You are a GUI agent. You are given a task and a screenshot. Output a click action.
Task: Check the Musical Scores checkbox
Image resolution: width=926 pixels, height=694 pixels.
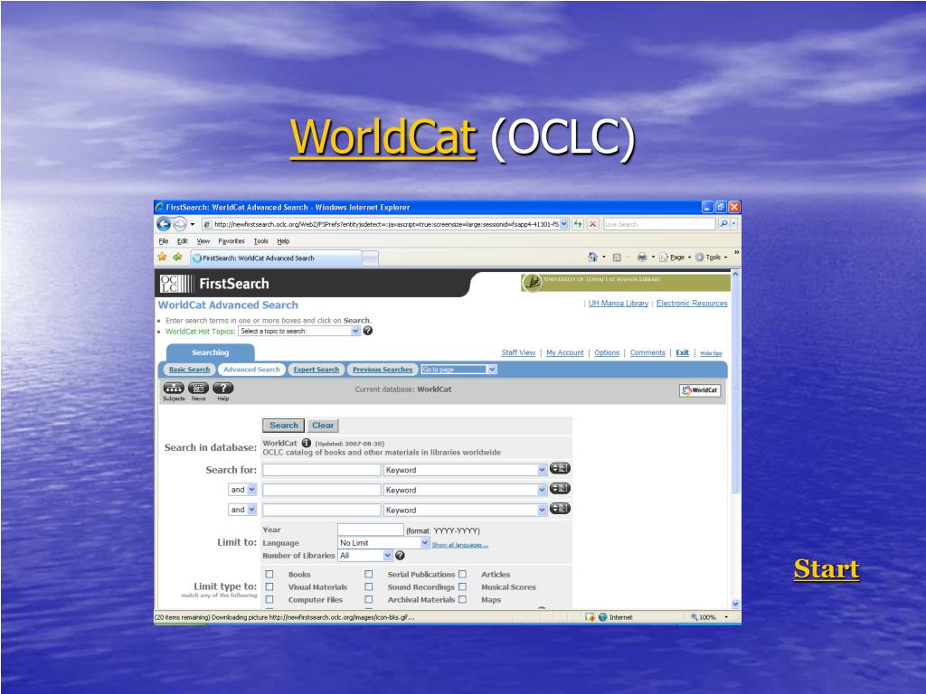coord(462,586)
